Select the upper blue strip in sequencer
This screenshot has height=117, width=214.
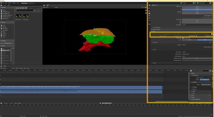point(81,88)
